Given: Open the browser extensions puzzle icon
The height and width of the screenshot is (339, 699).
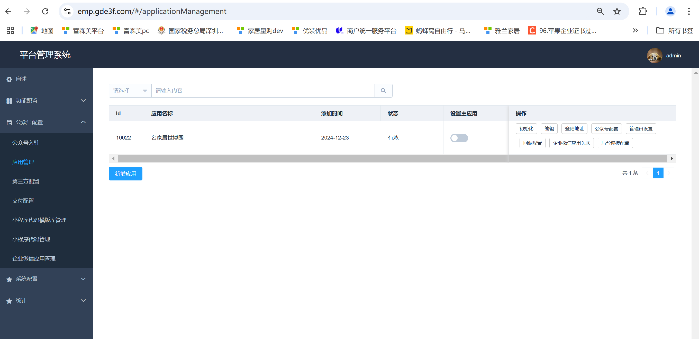Looking at the screenshot, I should (643, 11).
